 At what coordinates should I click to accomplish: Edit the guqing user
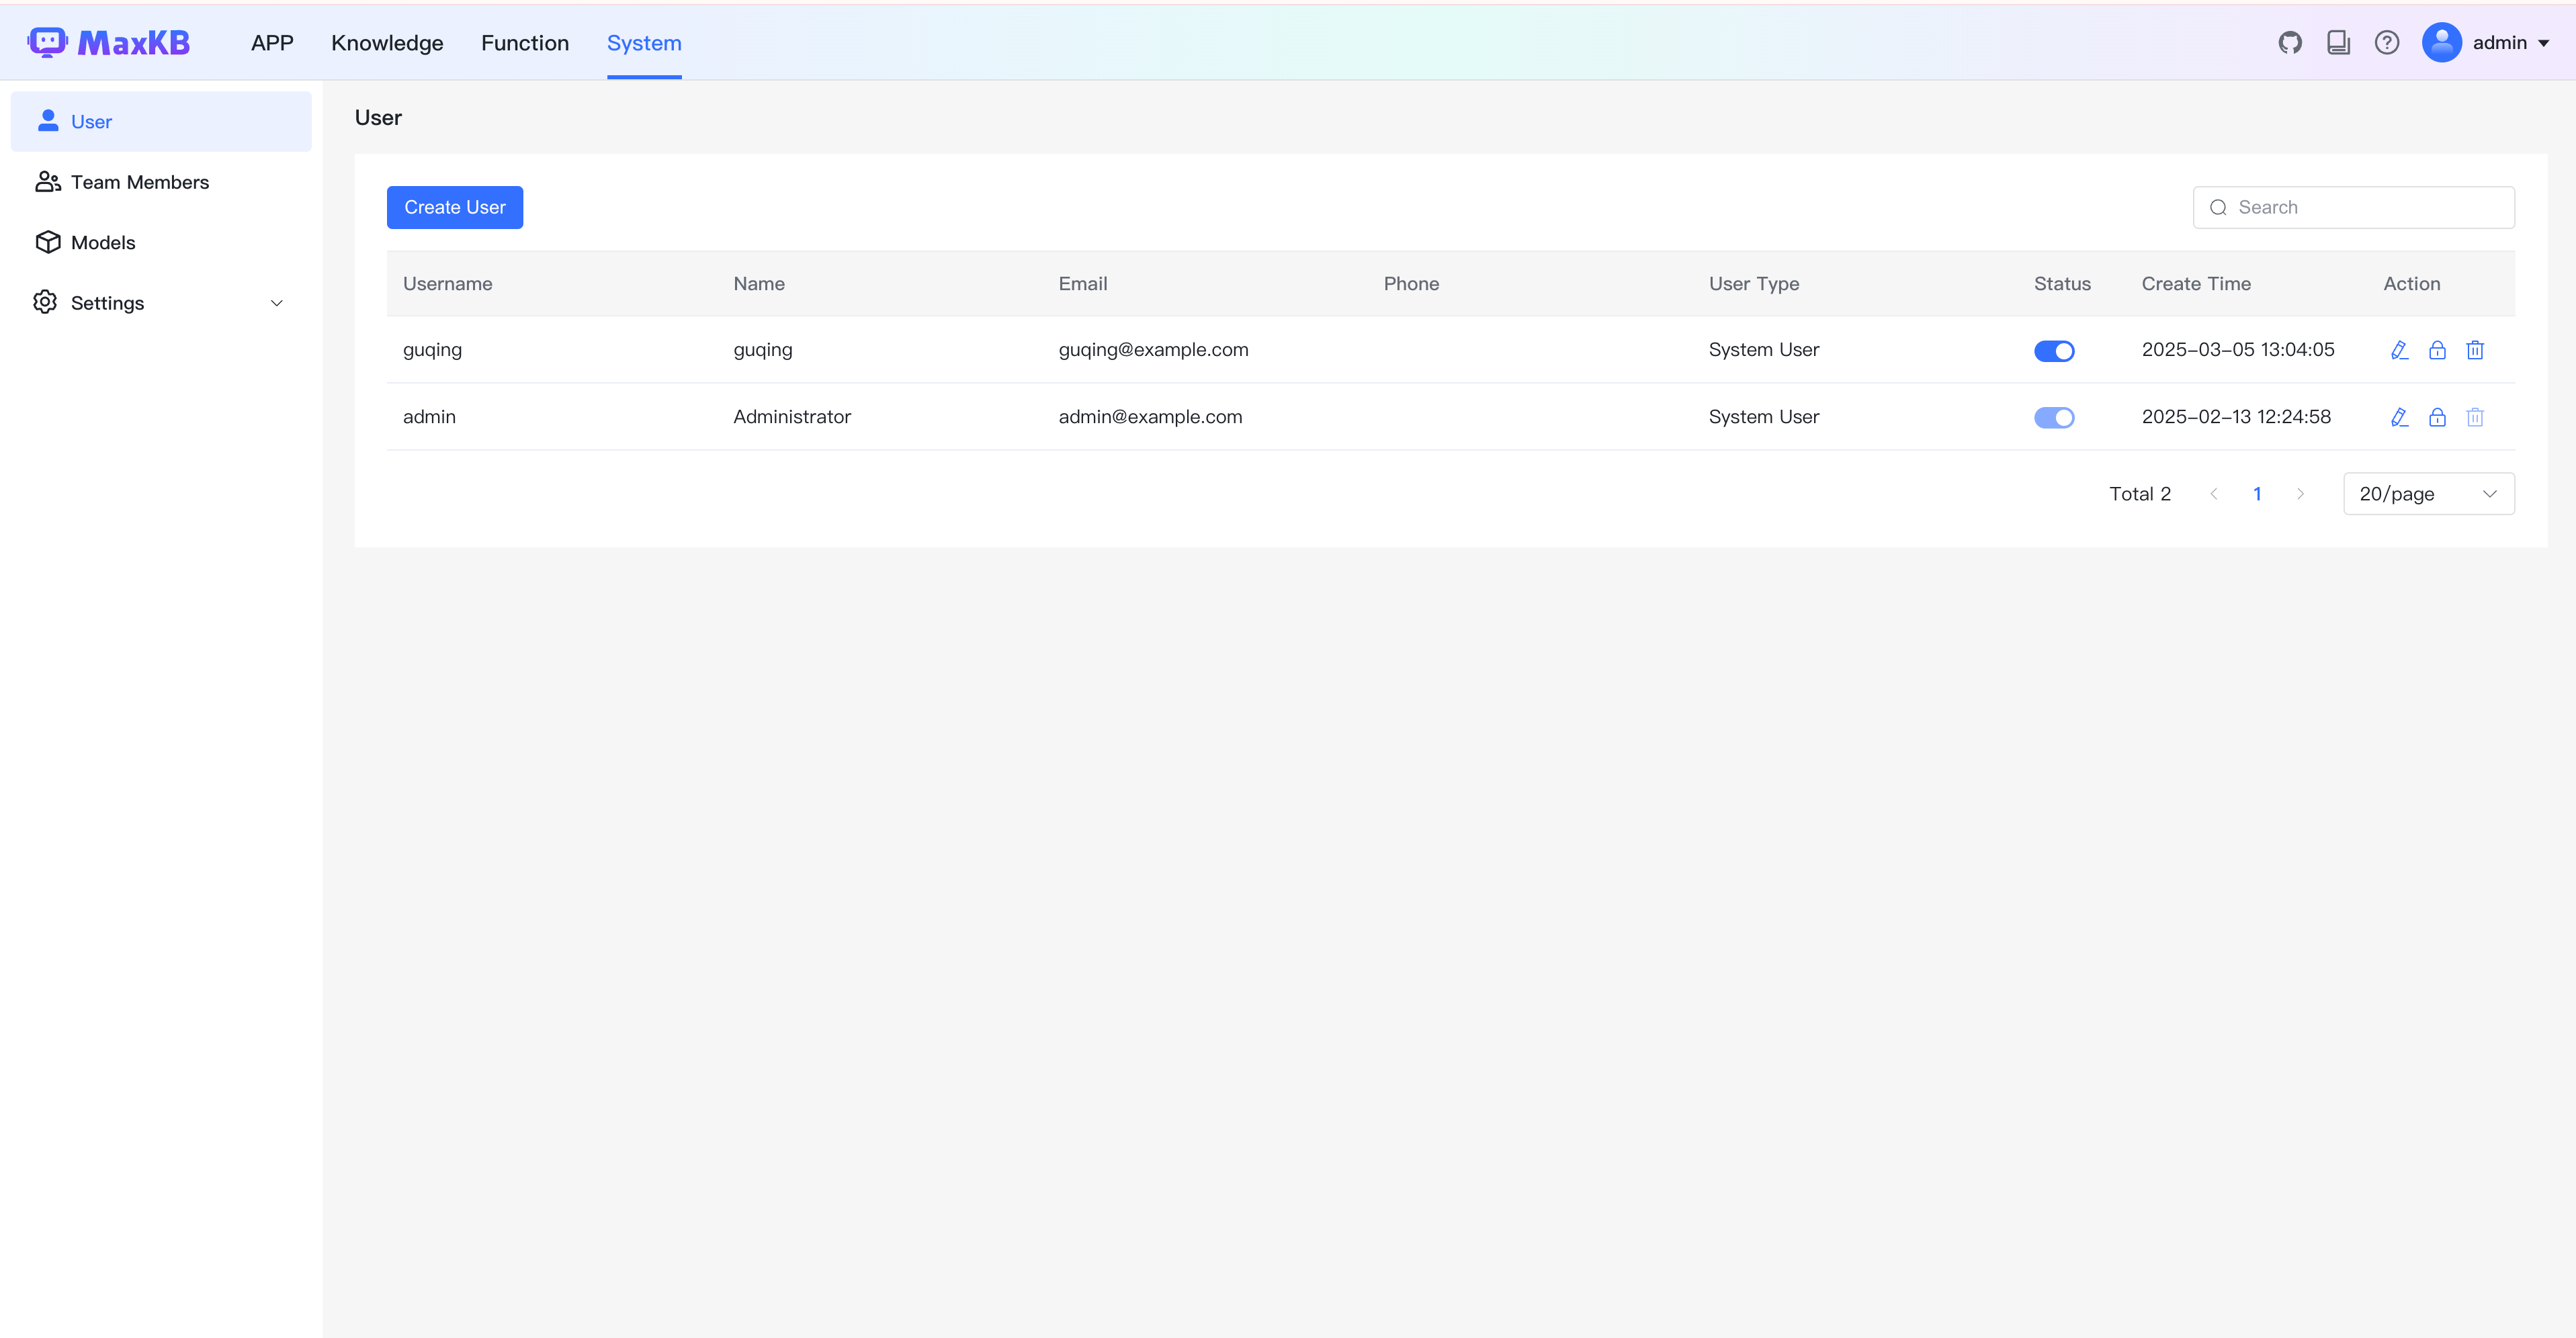2399,350
